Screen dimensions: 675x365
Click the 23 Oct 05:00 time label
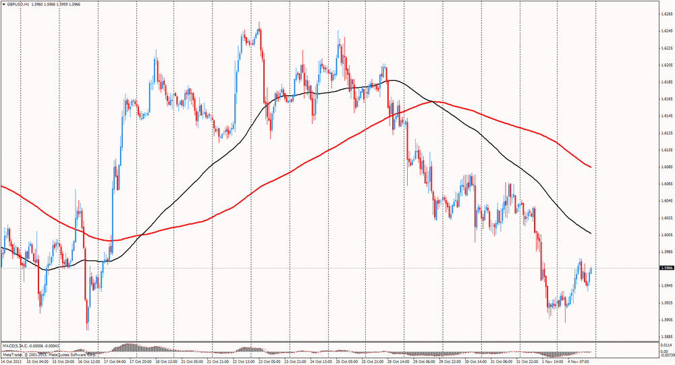(x=269, y=362)
